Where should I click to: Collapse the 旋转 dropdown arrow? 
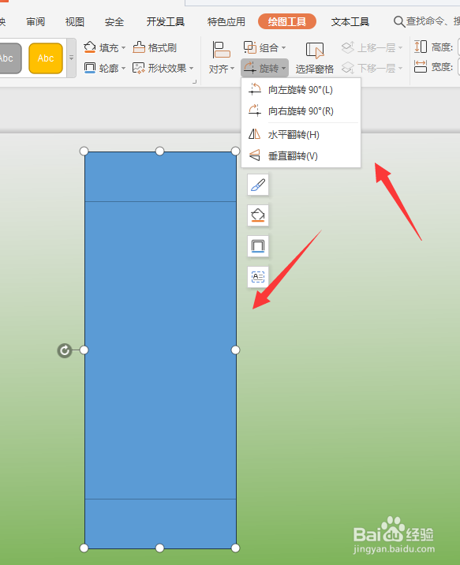pyautogui.click(x=284, y=68)
